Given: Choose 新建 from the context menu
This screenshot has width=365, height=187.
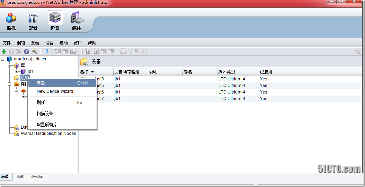Looking at the screenshot, I should (62, 83).
